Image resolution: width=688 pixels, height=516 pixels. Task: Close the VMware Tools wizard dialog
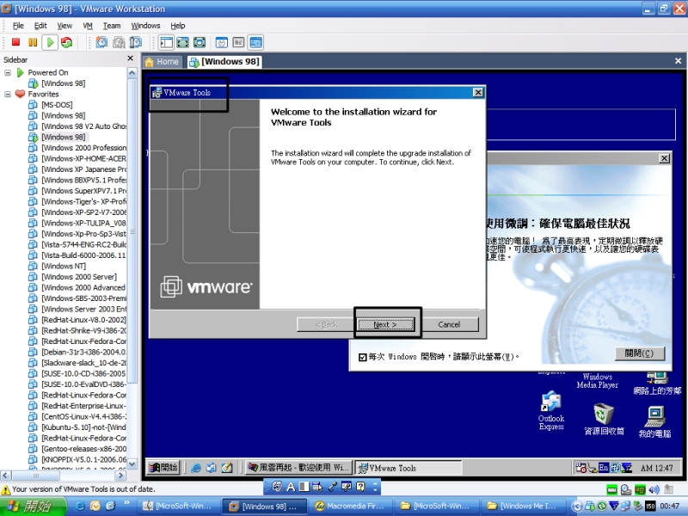(478, 92)
